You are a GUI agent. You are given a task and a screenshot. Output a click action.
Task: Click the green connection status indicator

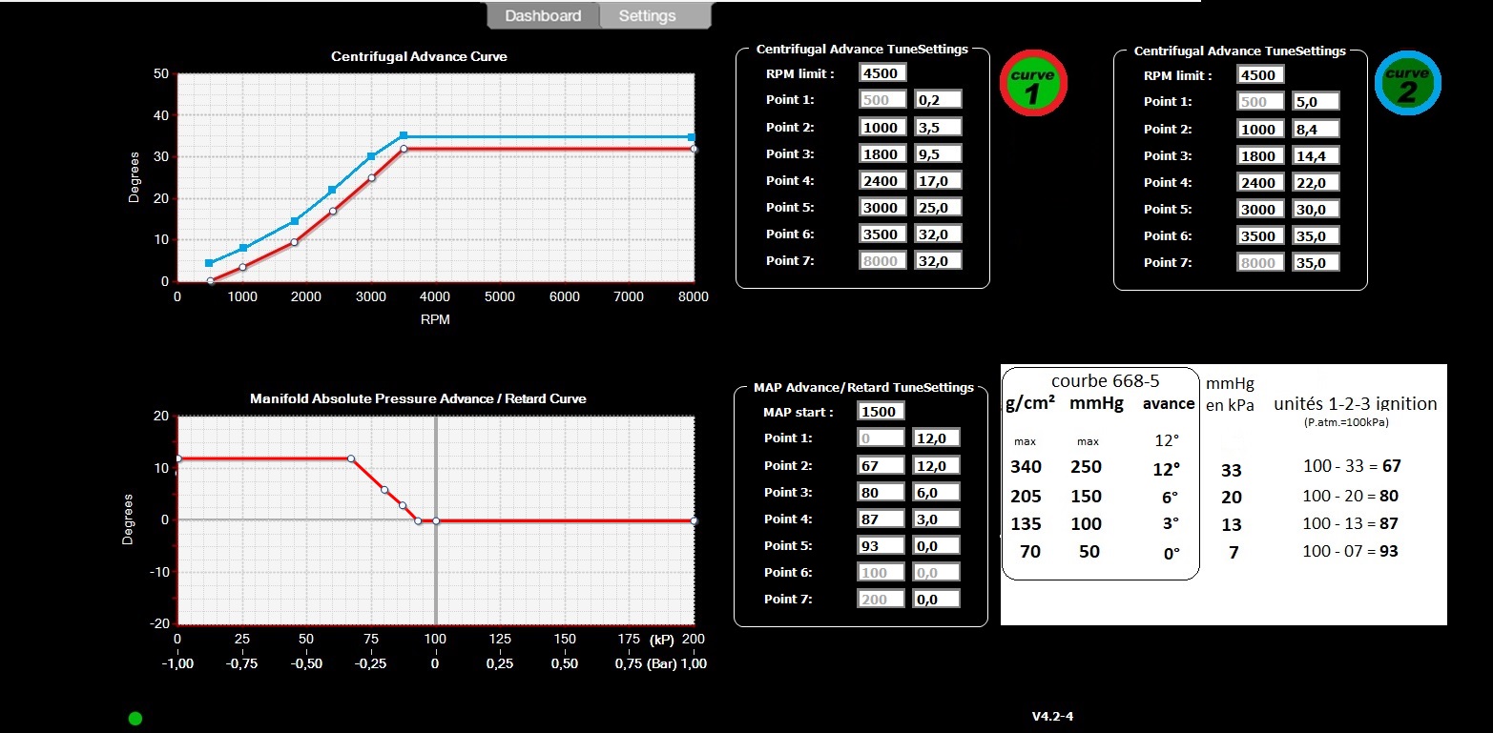pos(135,718)
